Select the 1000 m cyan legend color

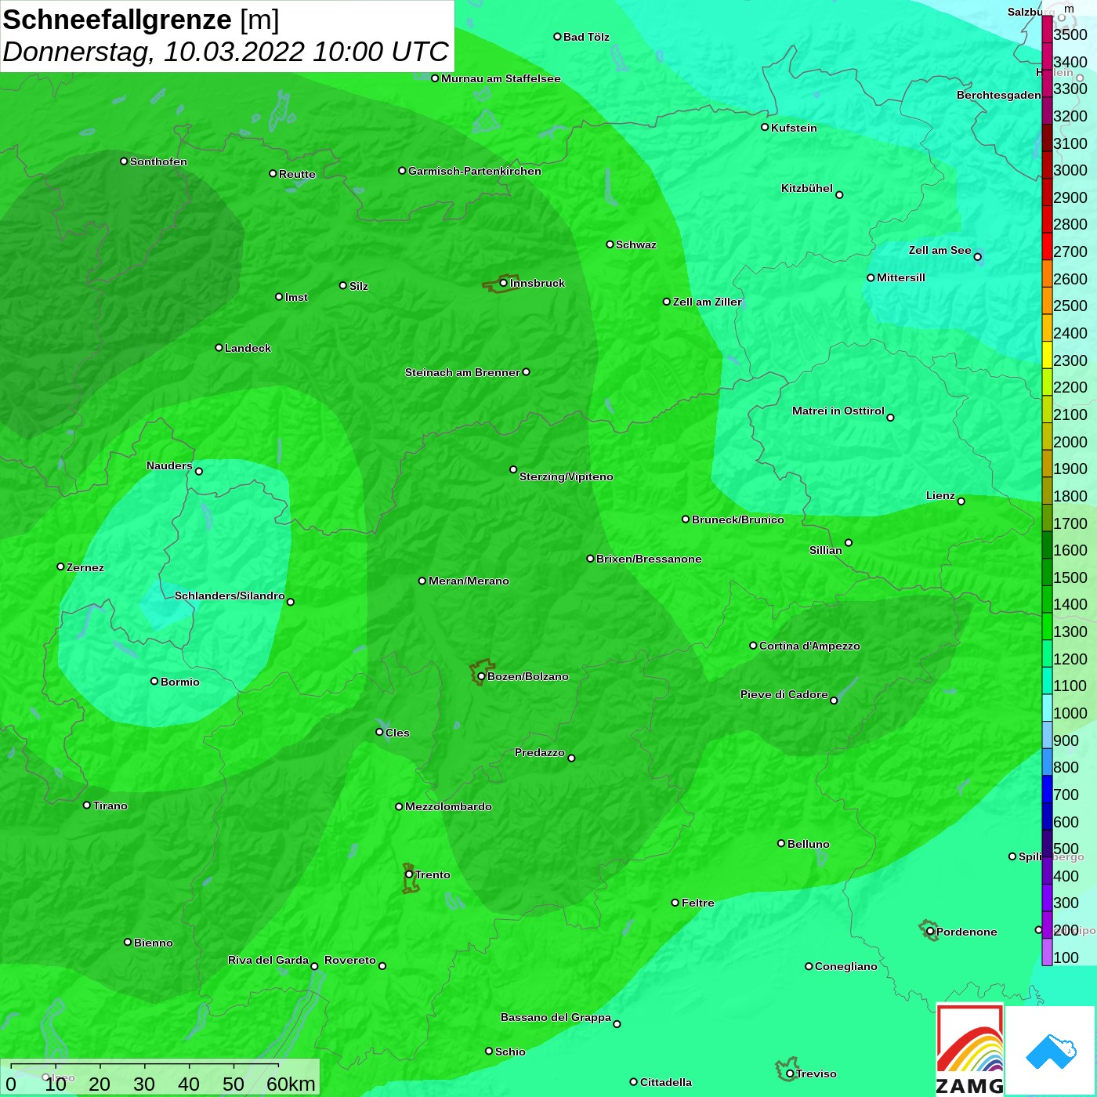[1047, 708]
